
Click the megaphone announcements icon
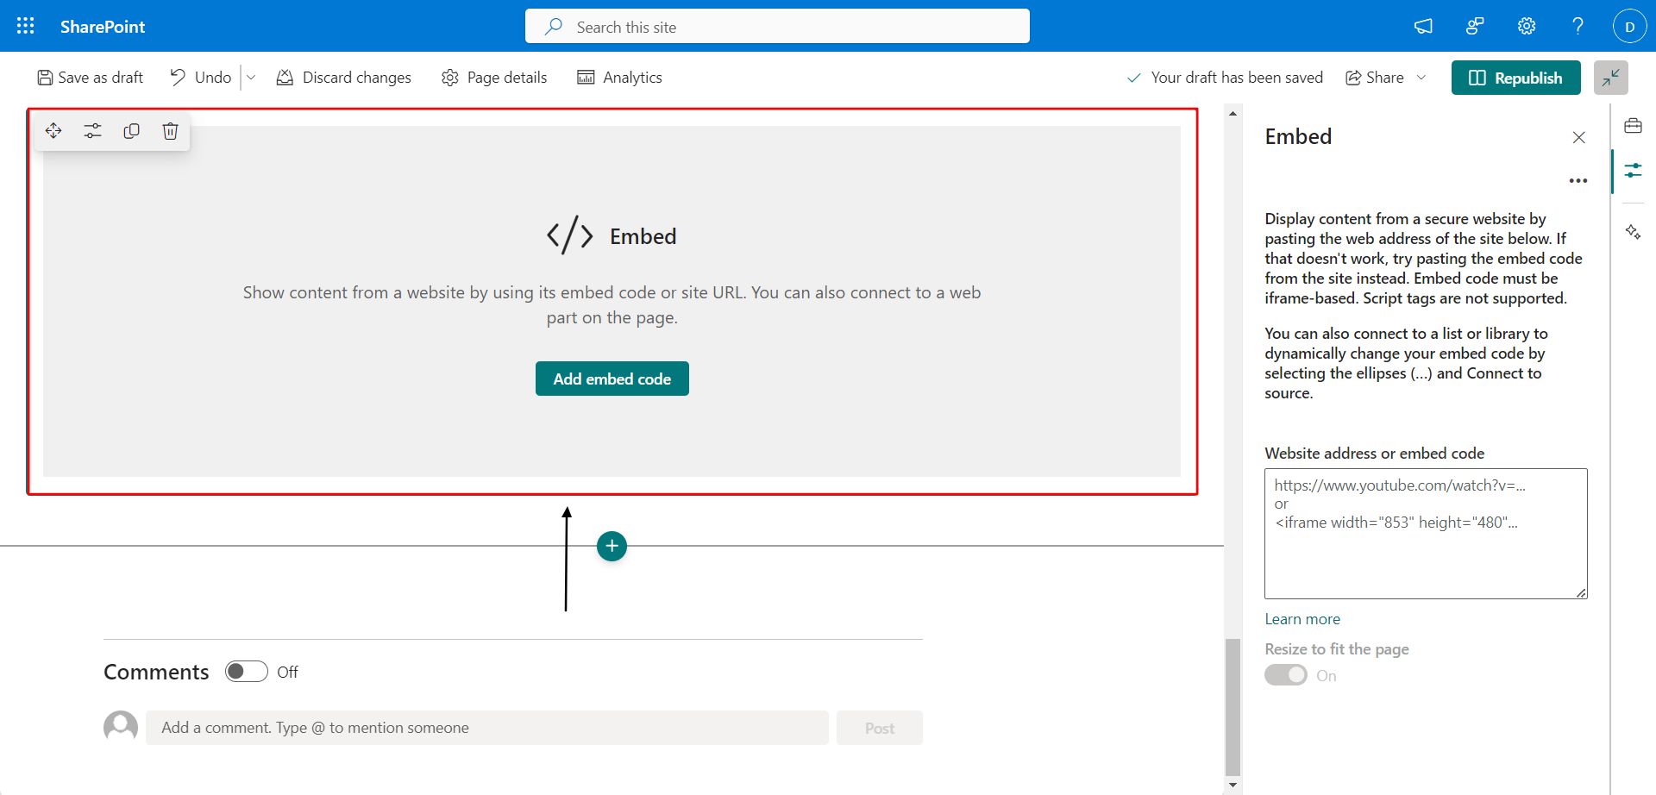coord(1423,26)
